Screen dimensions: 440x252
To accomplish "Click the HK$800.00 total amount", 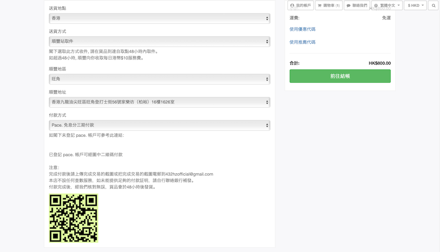I will [x=380, y=64].
